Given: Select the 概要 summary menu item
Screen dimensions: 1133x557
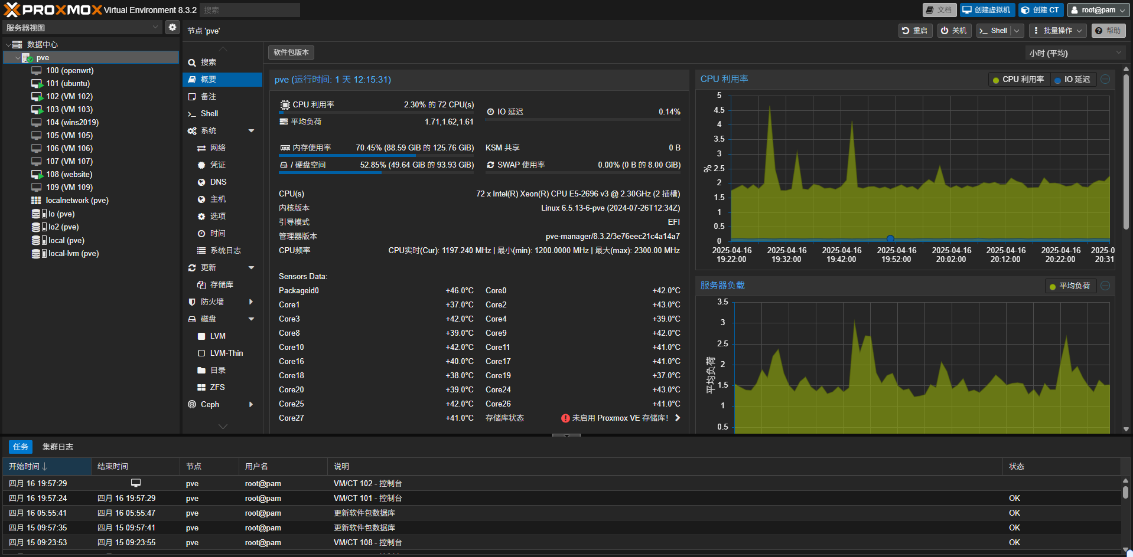Looking at the screenshot, I should [209, 80].
